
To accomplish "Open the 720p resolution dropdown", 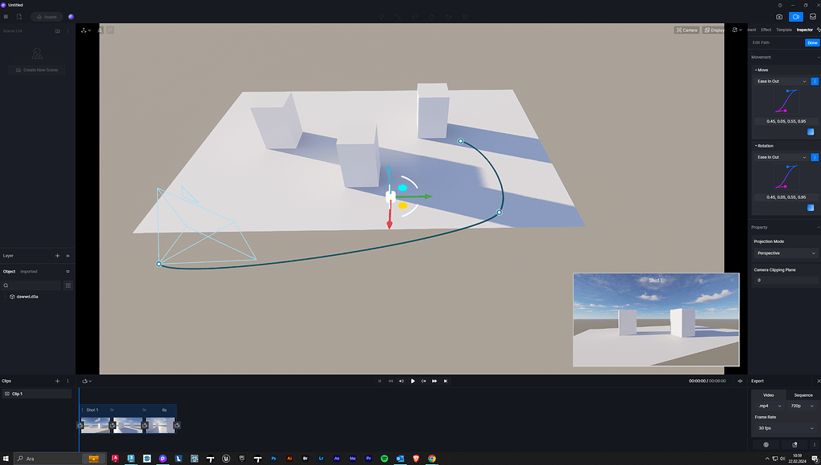I will 802,406.
